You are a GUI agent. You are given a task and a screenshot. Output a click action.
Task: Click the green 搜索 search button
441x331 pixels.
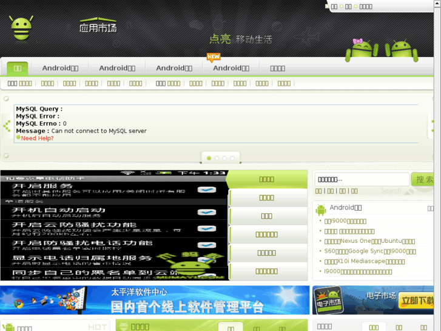pos(423,179)
